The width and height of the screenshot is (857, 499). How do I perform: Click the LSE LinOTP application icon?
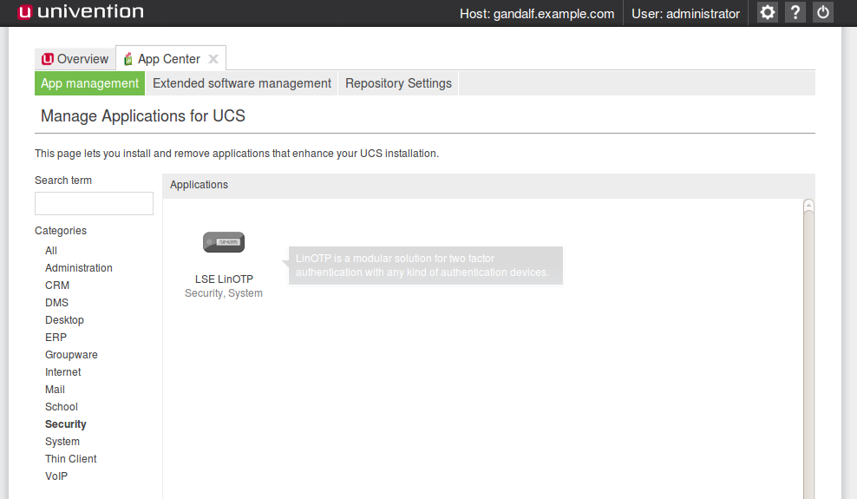coord(224,243)
